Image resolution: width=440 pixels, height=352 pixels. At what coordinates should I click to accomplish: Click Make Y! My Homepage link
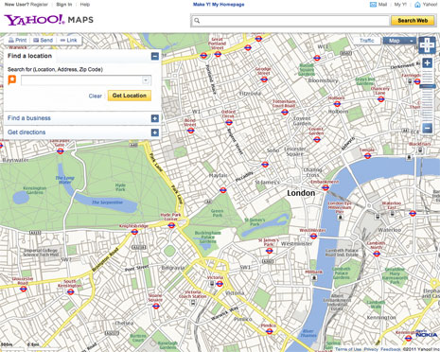[219, 5]
